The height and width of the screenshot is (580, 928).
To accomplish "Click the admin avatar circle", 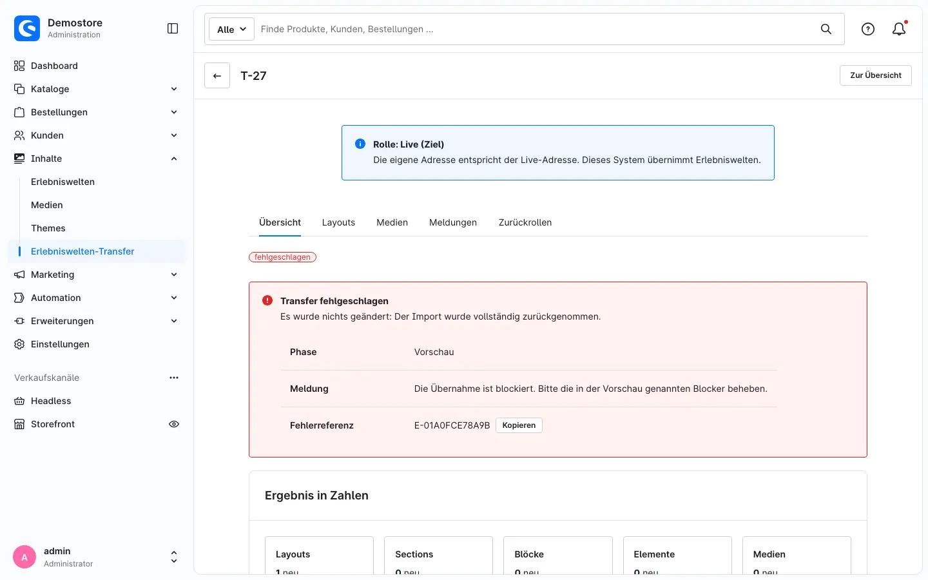I will tap(24, 557).
